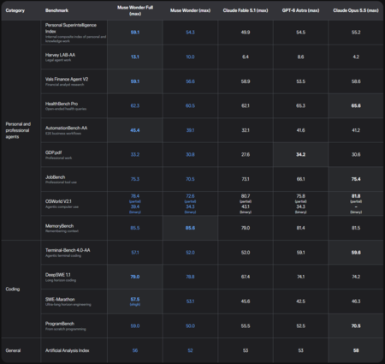The image size is (385, 364).
Task: Select the 78.4 partial OSWorld score
Action: tap(135, 196)
